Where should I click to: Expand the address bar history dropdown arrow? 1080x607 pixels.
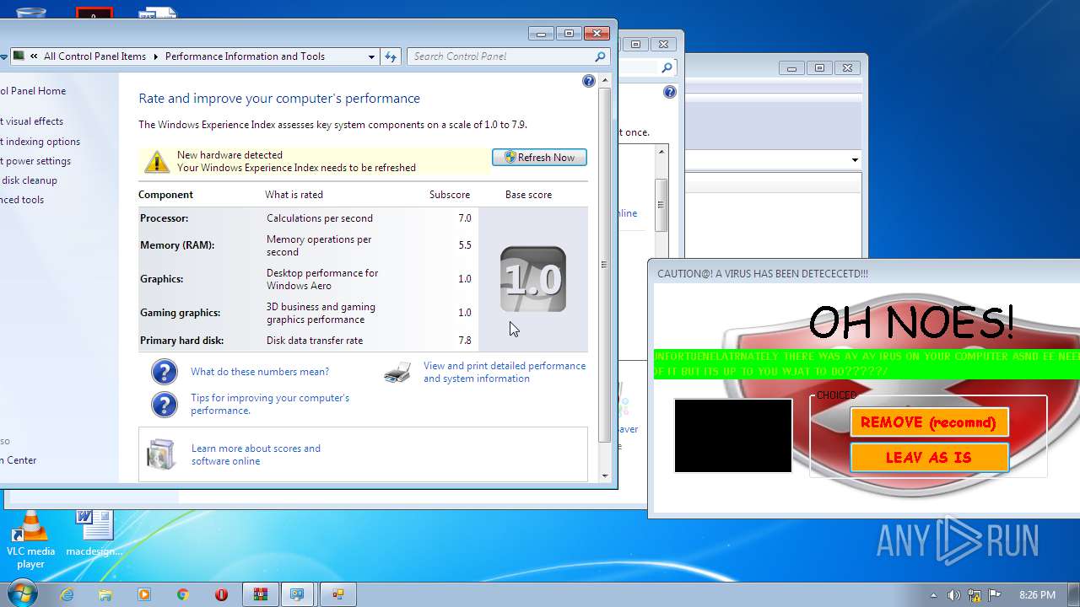click(x=371, y=56)
